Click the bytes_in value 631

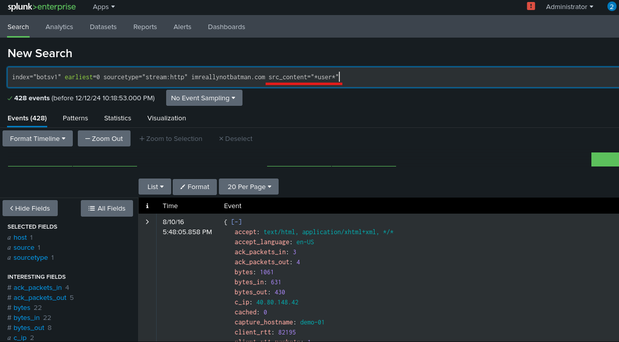coord(276,282)
